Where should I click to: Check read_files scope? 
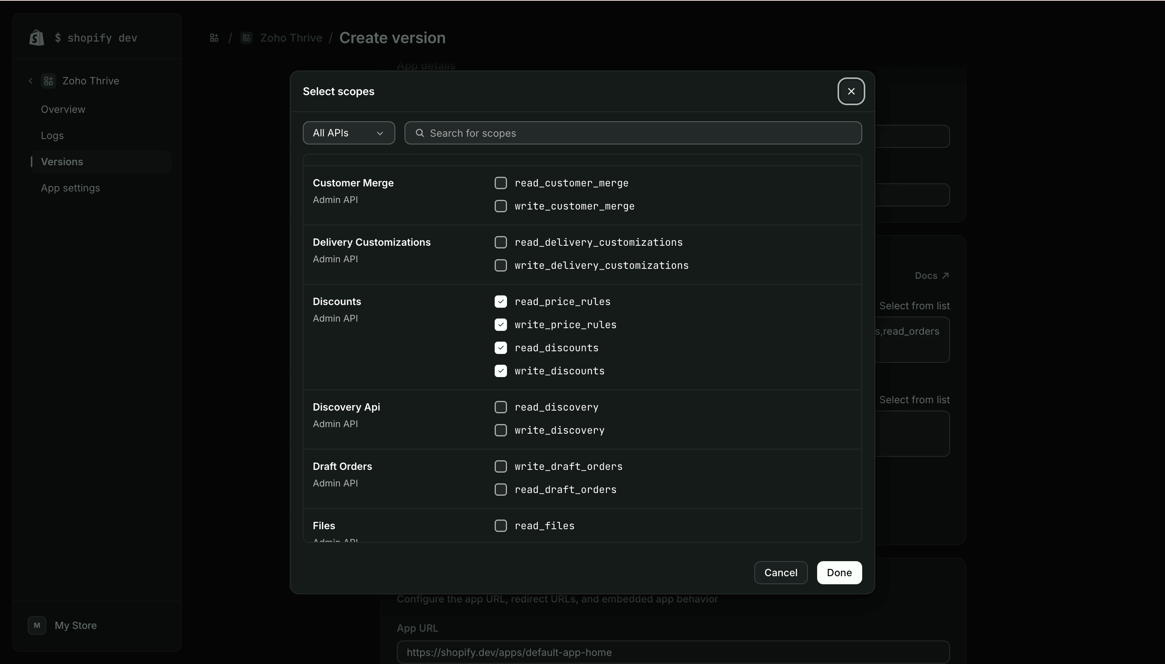pos(500,526)
